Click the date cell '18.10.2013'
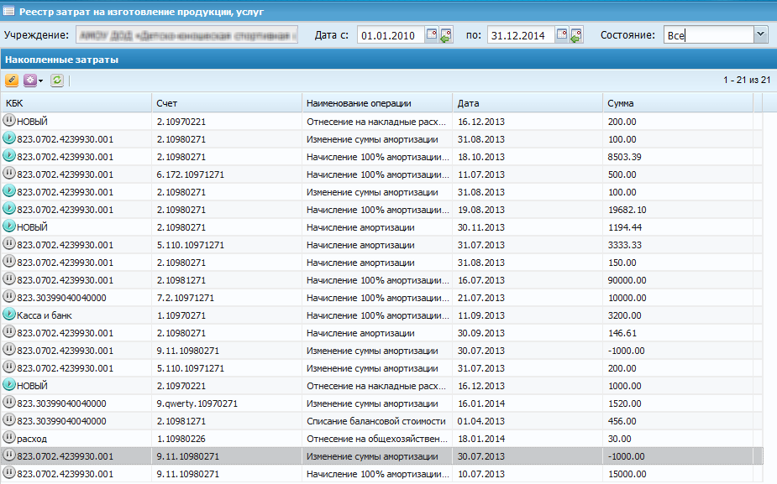The image size is (777, 484). click(528, 157)
